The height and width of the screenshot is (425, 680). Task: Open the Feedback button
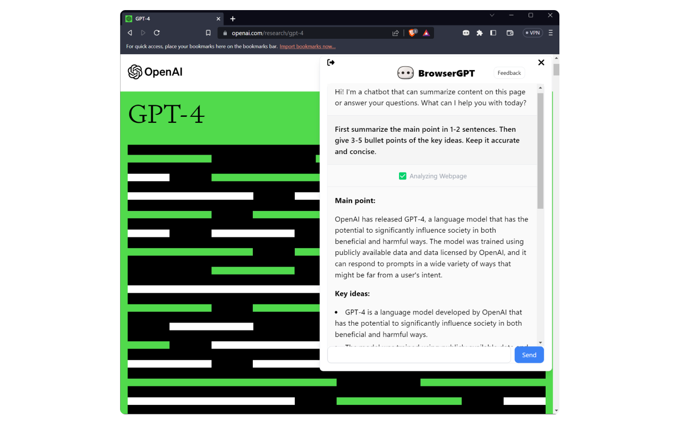(x=509, y=73)
